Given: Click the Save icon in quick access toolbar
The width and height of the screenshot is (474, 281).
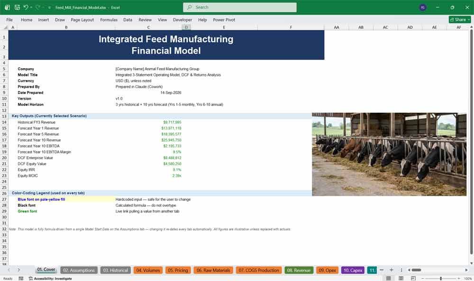Looking at the screenshot, I should 17,7.
